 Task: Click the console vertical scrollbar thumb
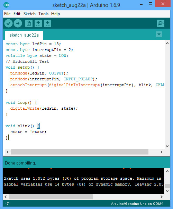(167, 186)
